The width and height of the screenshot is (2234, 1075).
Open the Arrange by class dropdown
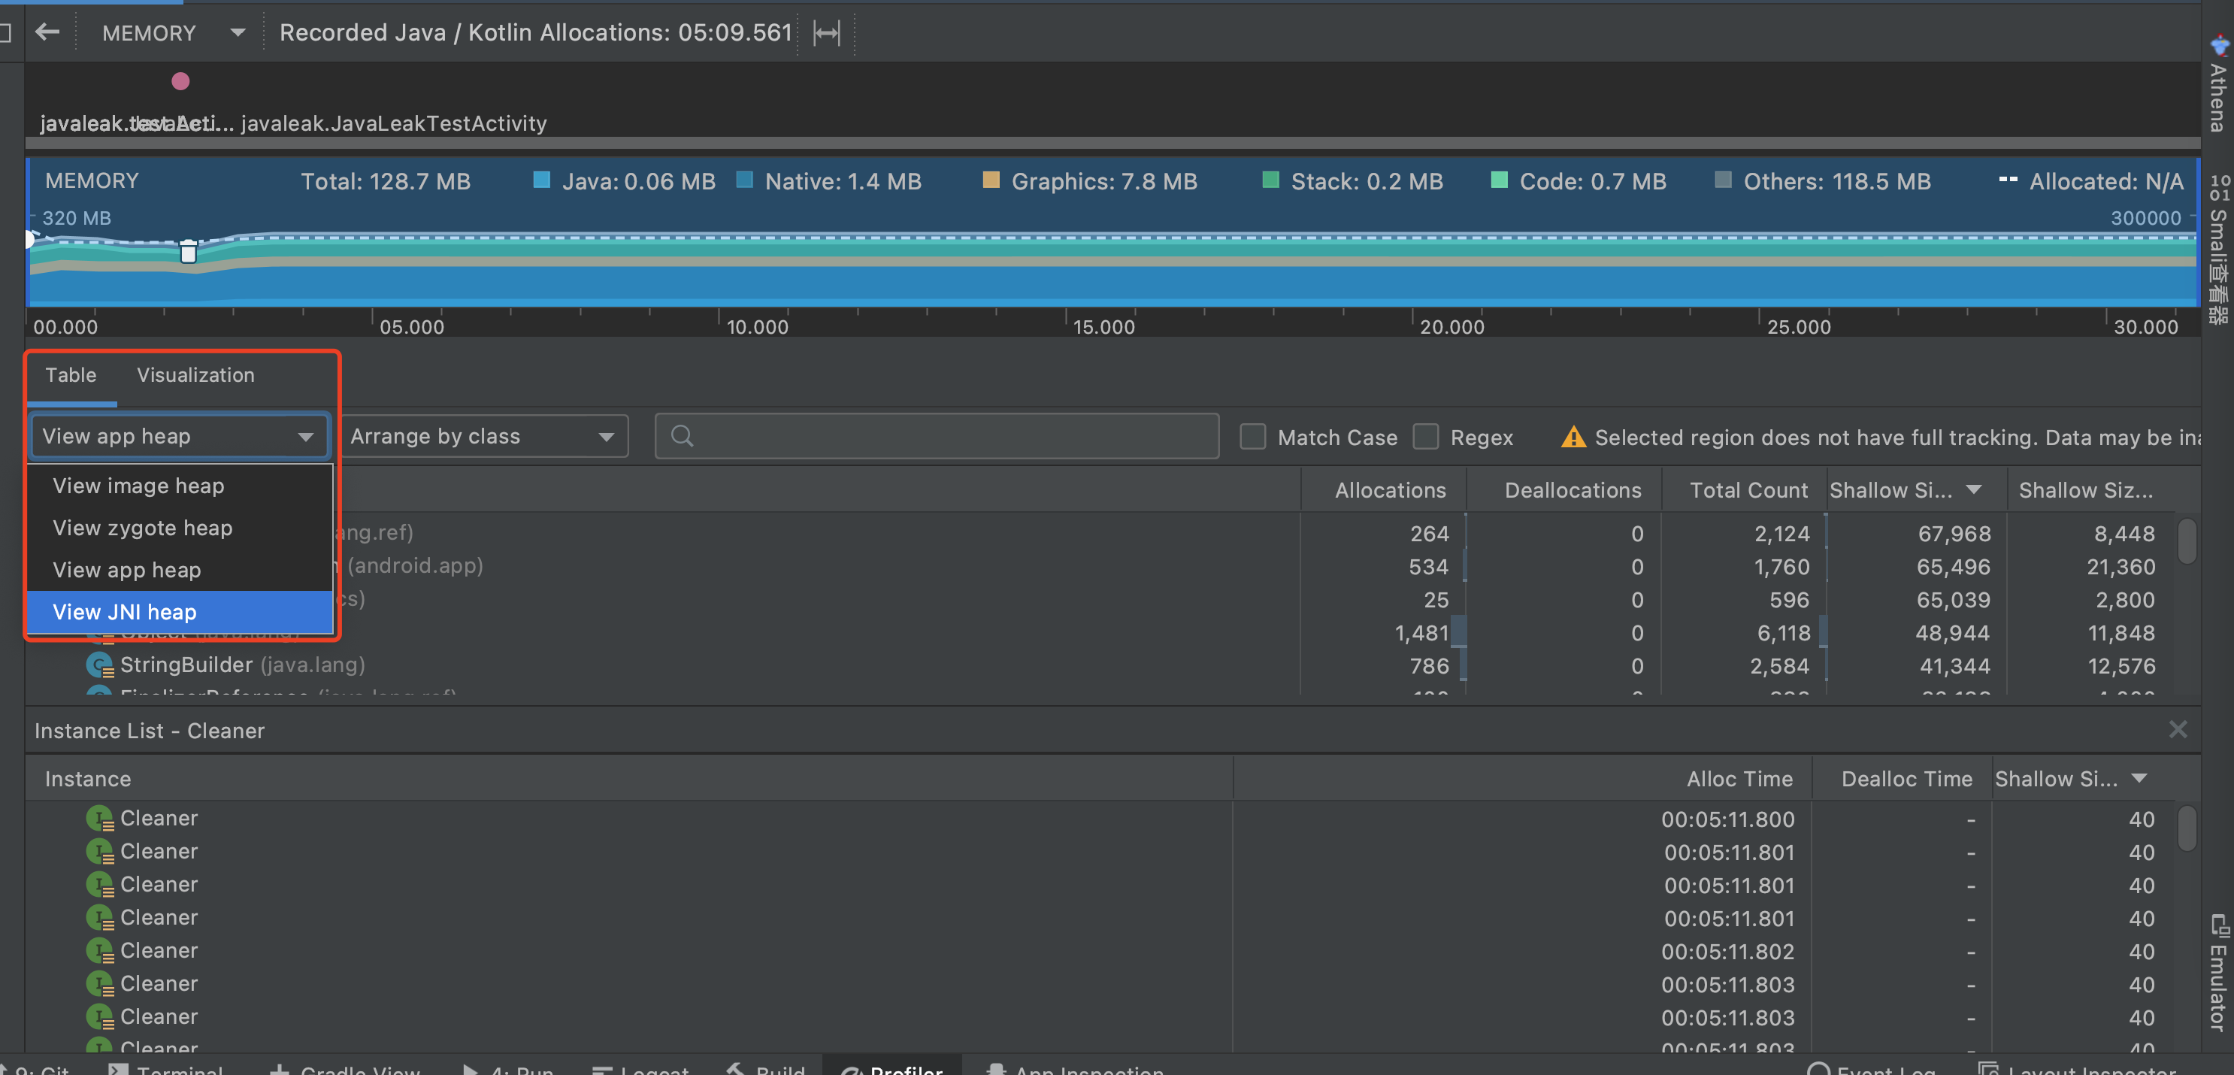(484, 437)
